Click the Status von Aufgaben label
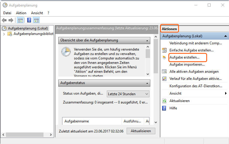 (x=83, y=93)
